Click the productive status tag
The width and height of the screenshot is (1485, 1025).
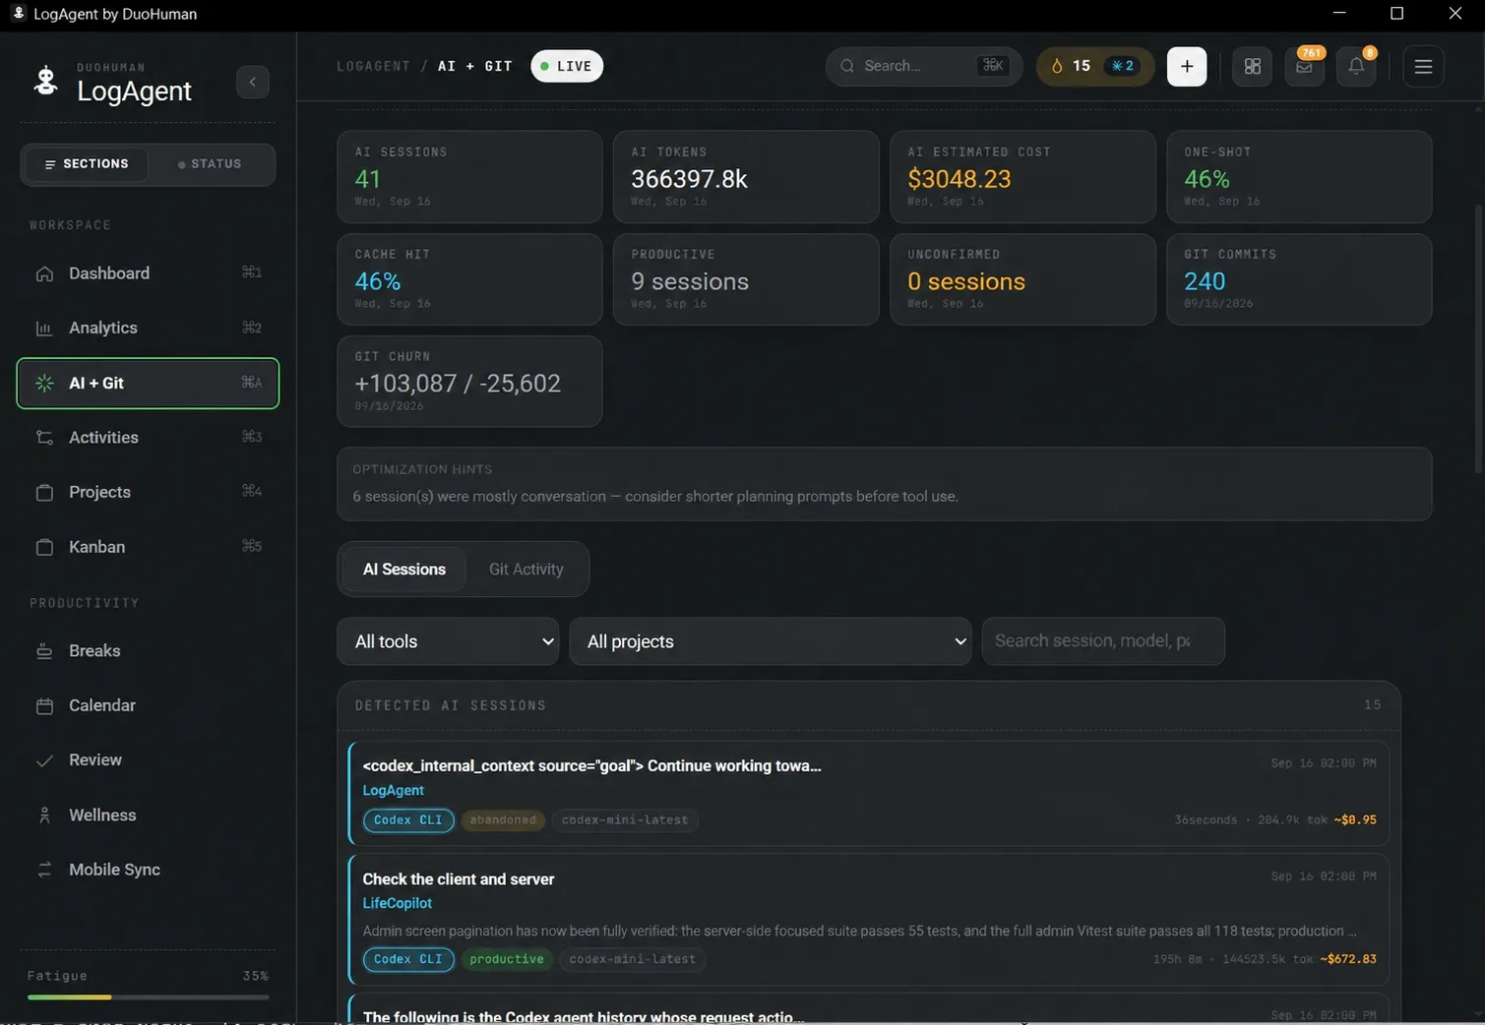click(507, 959)
